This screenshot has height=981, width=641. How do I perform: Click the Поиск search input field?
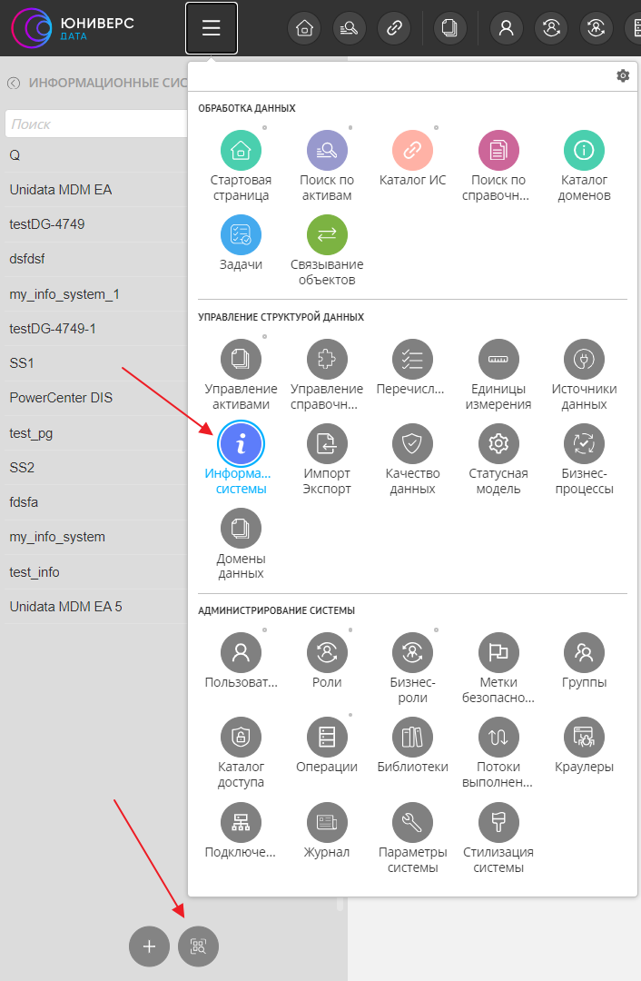point(95,124)
